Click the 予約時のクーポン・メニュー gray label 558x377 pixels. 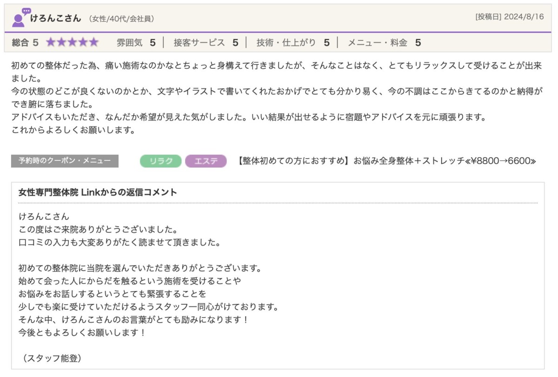coord(65,161)
